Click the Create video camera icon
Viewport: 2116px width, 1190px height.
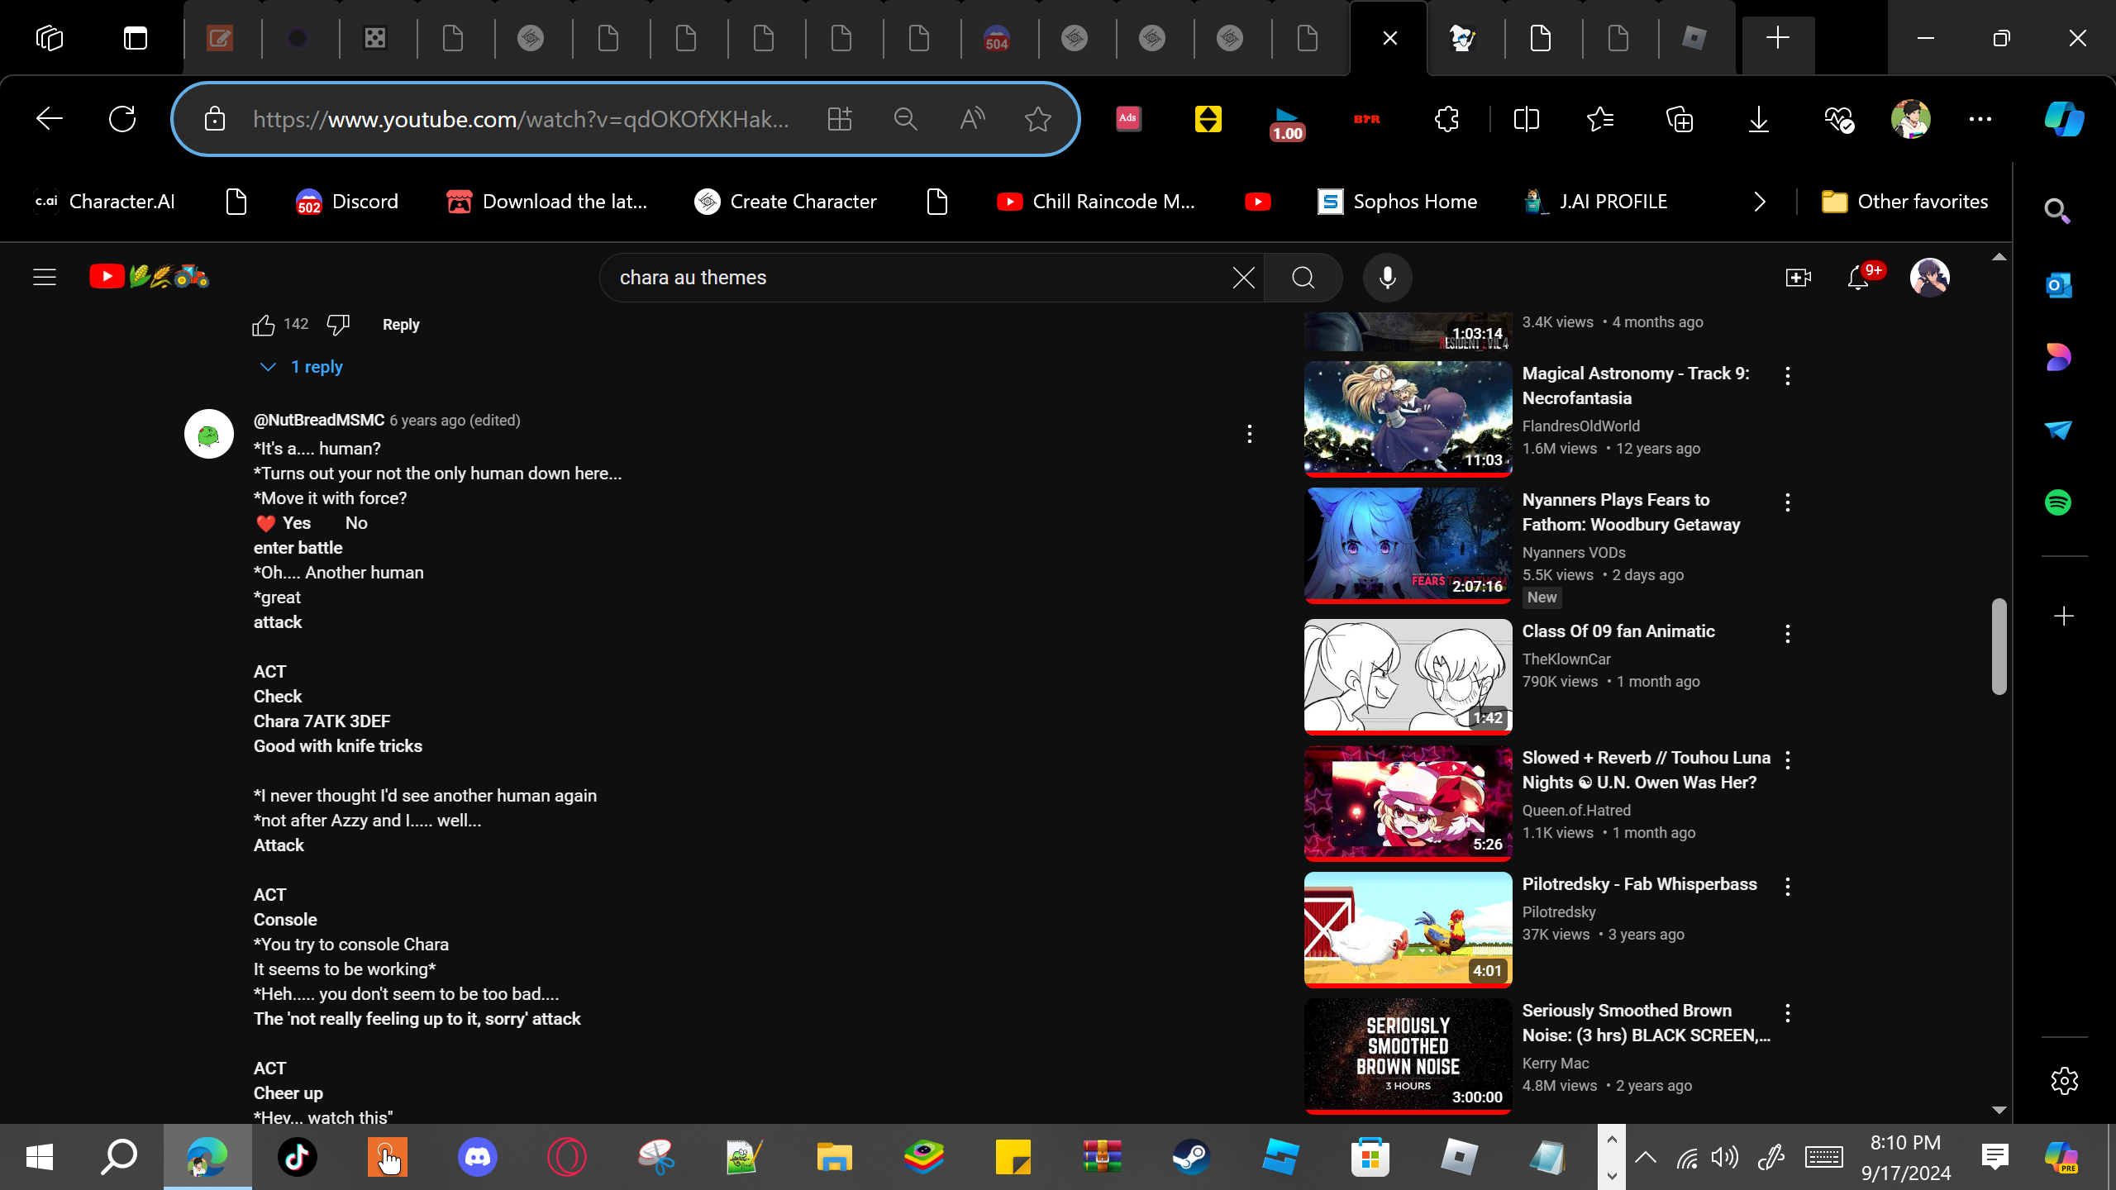coord(1798,278)
